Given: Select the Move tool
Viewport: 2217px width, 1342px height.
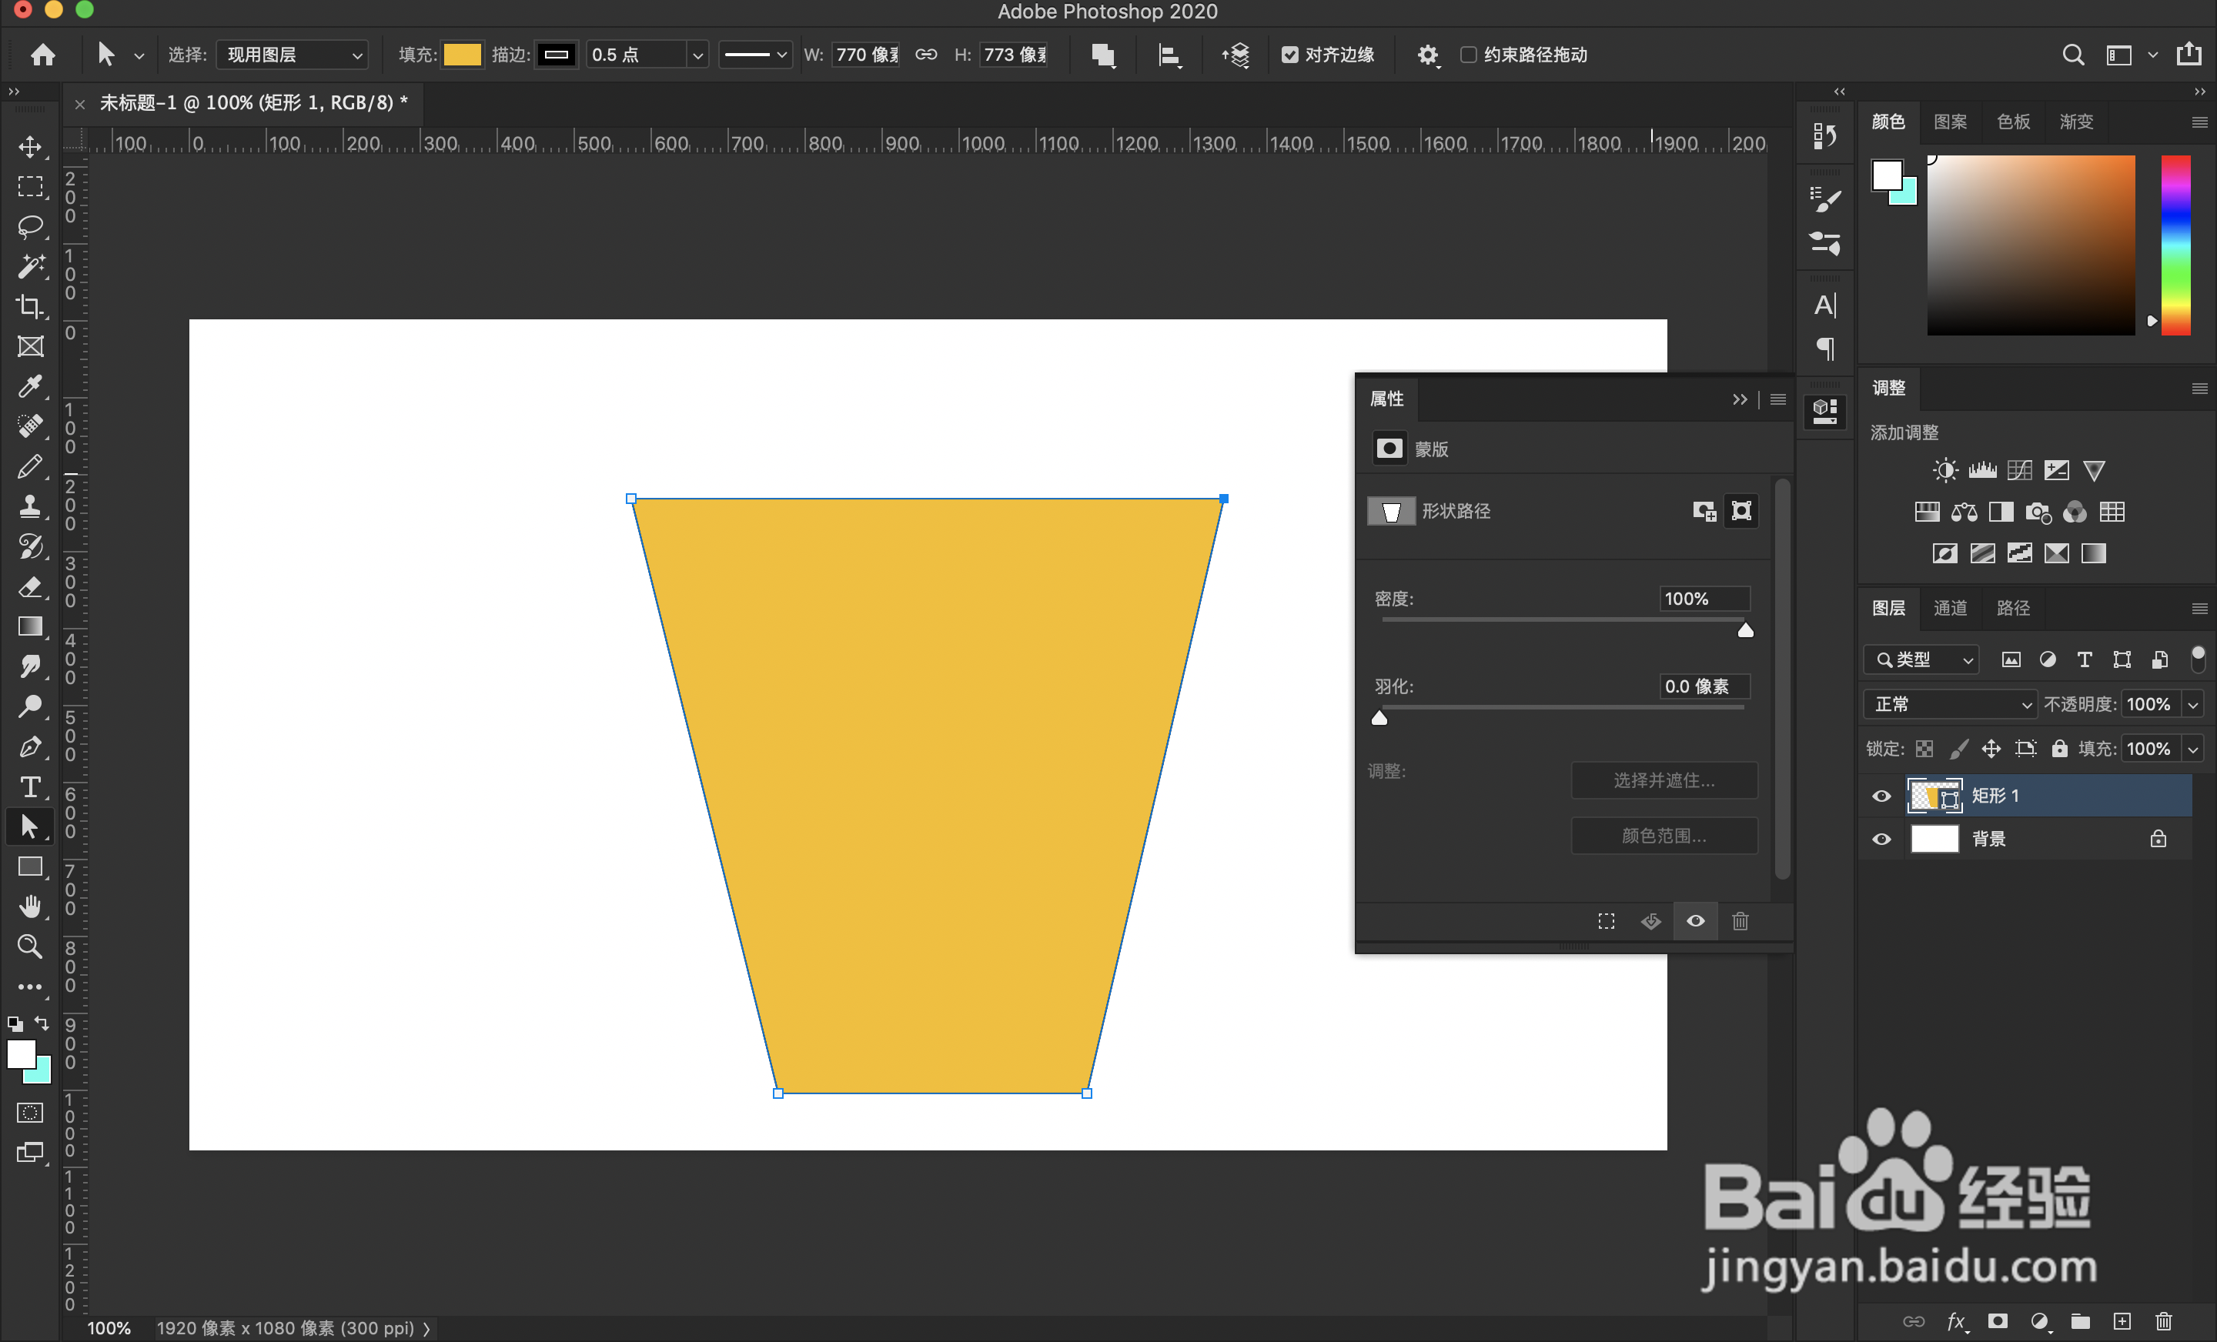Looking at the screenshot, I should pos(31,147).
